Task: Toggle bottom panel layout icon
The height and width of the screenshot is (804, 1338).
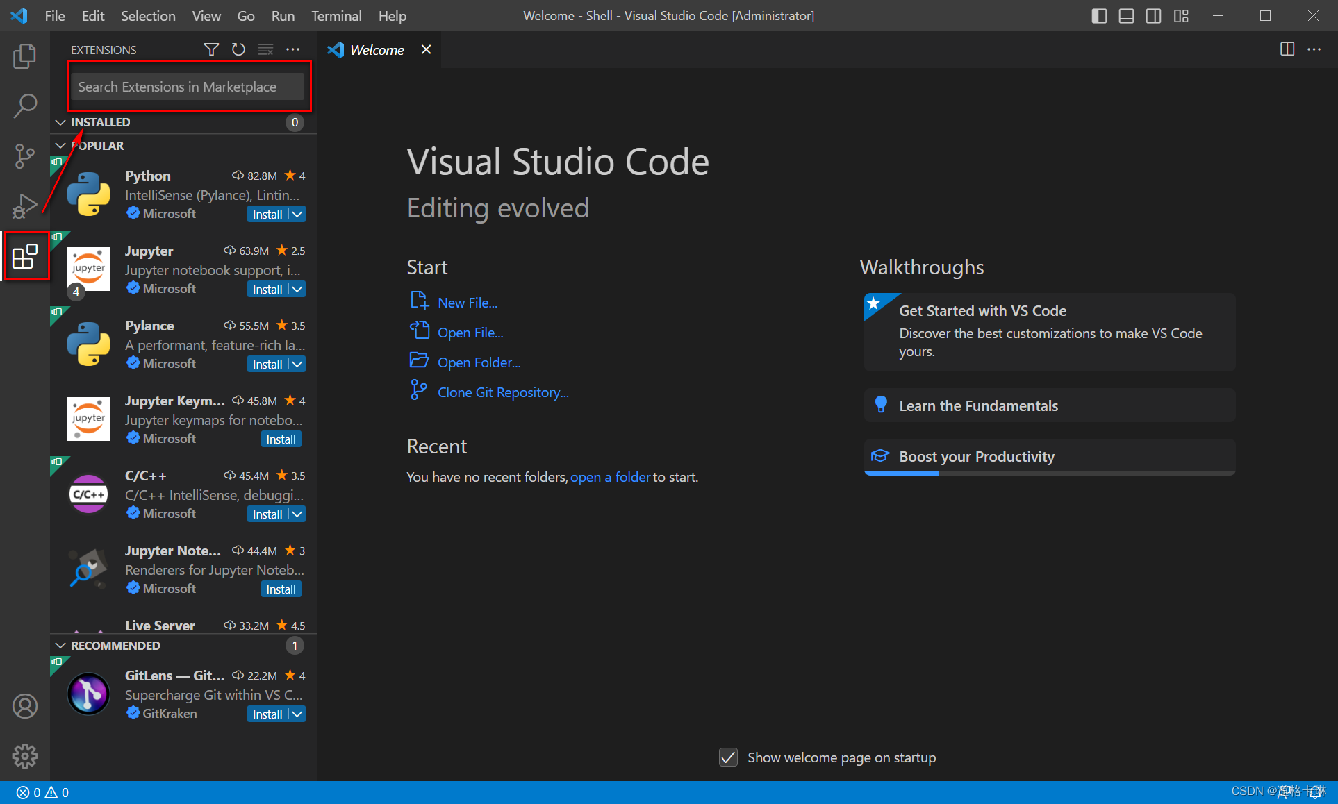Action: [1126, 16]
